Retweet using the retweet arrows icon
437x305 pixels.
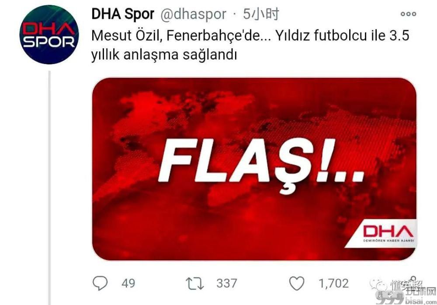pos(195,283)
